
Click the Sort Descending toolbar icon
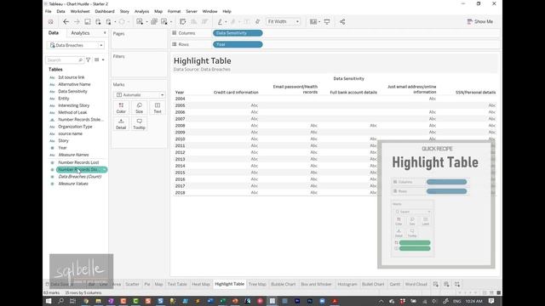[x=204, y=22]
